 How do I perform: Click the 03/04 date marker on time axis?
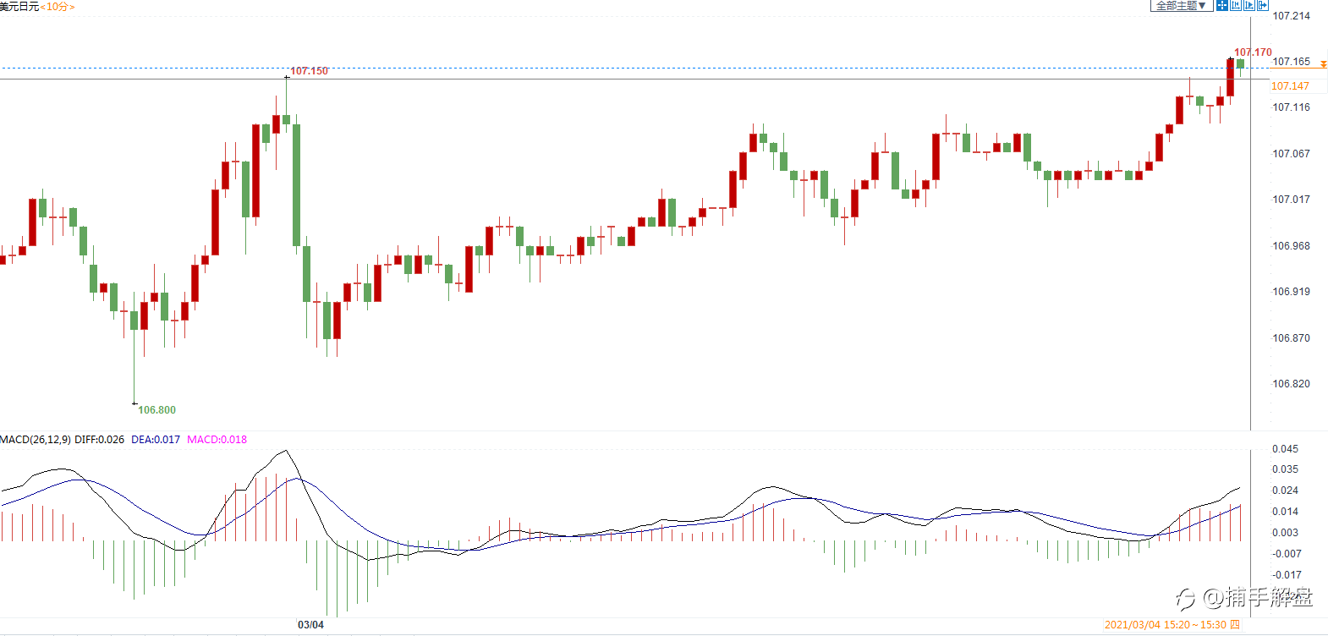point(310,625)
